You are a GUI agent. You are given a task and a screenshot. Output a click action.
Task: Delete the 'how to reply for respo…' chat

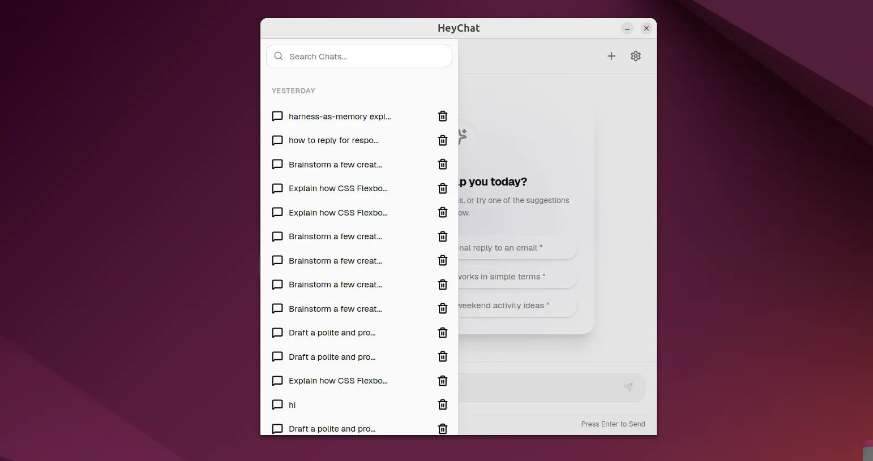443,140
